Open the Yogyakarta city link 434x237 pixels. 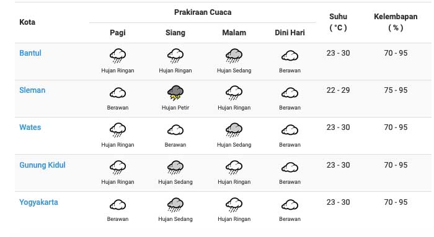[x=38, y=202]
